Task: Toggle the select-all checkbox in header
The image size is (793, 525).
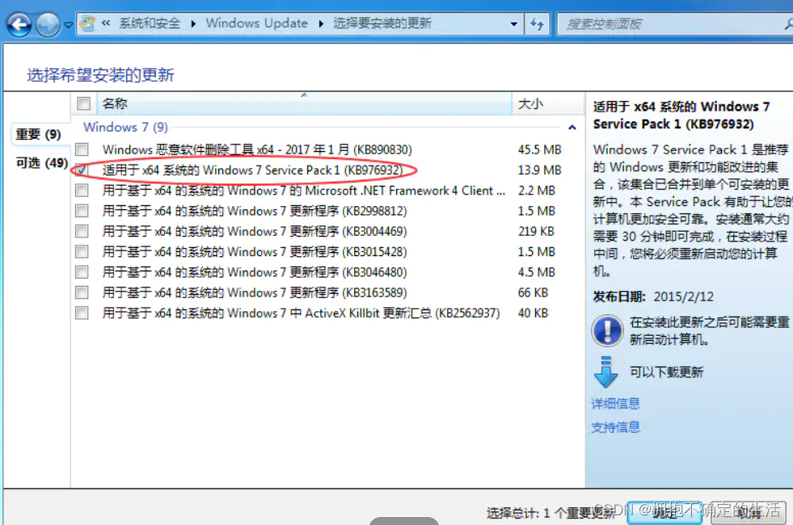Action: [83, 103]
